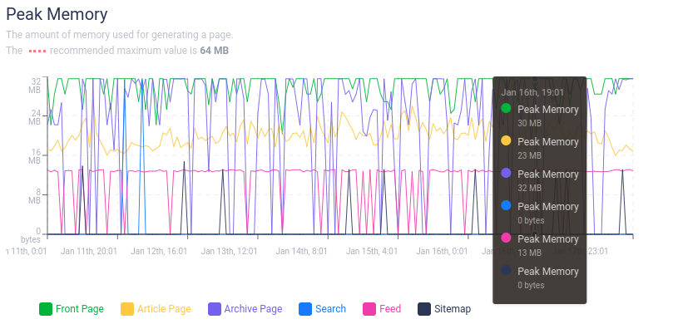This screenshot has height=329, width=673.
Task: Click the Jan 12th, 16:01 axis label
Action: pyautogui.click(x=159, y=251)
